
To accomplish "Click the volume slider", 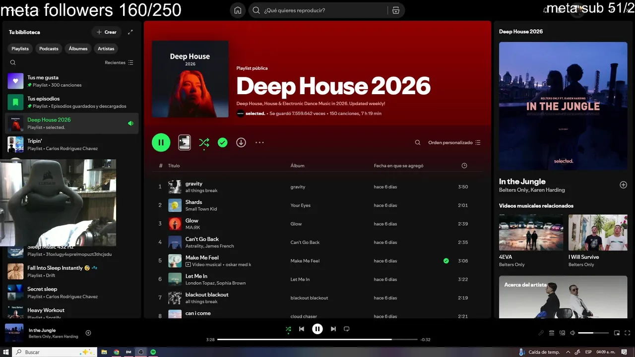I will point(593,333).
